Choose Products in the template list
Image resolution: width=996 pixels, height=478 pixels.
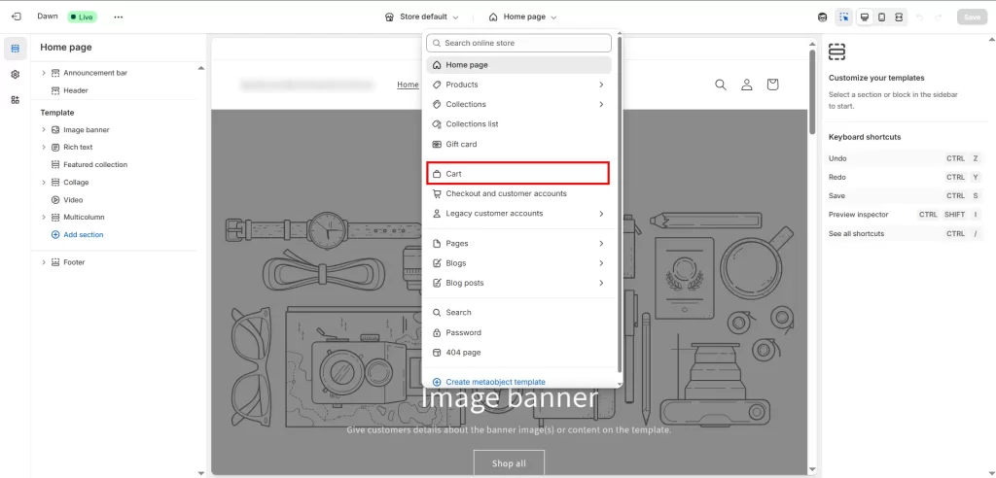pyautogui.click(x=462, y=85)
